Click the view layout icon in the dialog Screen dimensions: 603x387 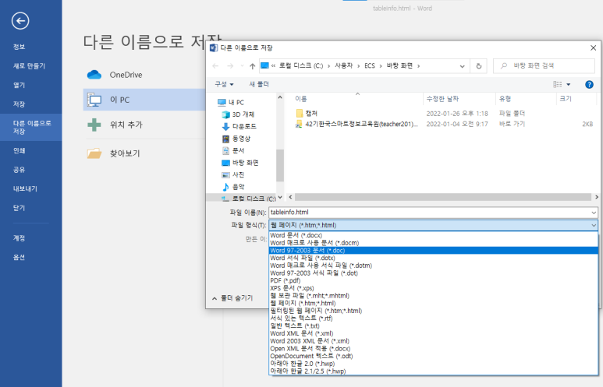tap(557, 84)
